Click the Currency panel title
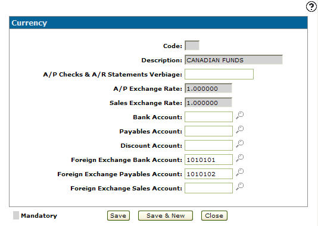Viewport: 318px width, 226px height. tap(29, 23)
